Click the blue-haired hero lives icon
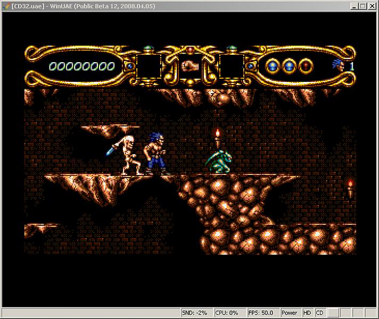Screen dimensions: 379x319 point(338,65)
